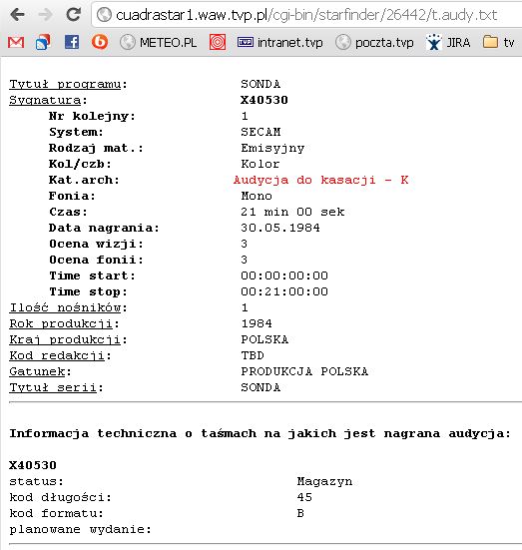The image size is (522, 550).
Task: Open the JIRA bookmark
Action: [x=448, y=43]
